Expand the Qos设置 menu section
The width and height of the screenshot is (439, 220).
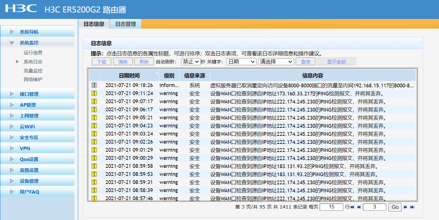(37, 159)
